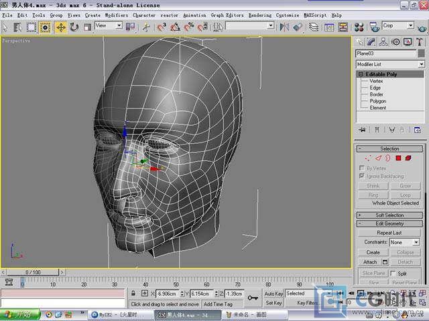The image size is (429, 321).
Task: Switch to the Display command panel
Action: 408,41
